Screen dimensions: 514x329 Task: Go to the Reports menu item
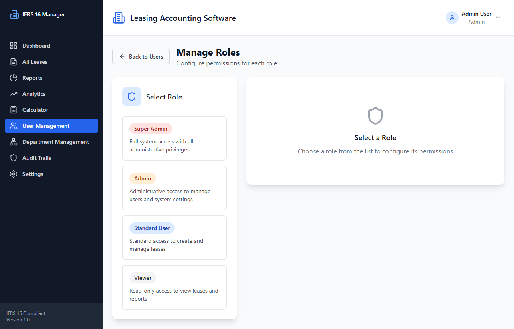(51, 78)
